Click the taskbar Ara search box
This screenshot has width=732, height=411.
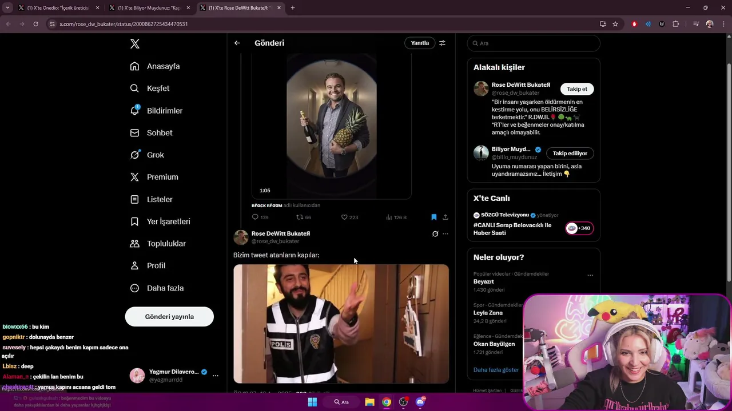pos(341,402)
